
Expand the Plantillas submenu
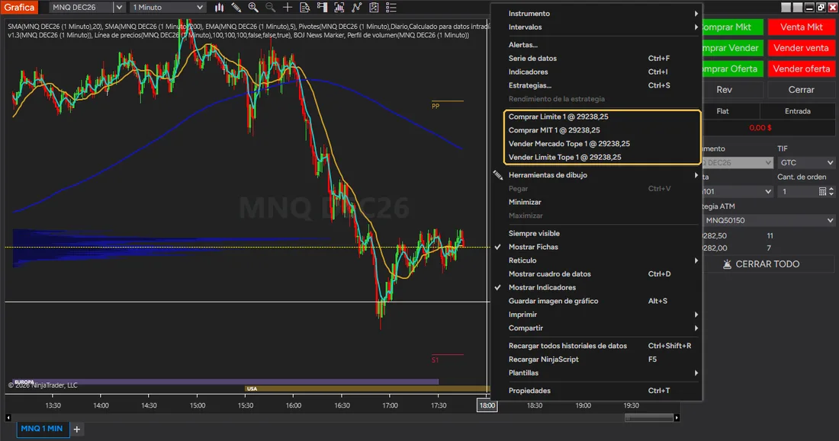[596, 373]
